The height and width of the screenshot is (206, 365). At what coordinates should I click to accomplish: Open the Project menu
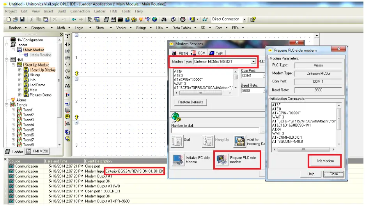click(11, 11)
